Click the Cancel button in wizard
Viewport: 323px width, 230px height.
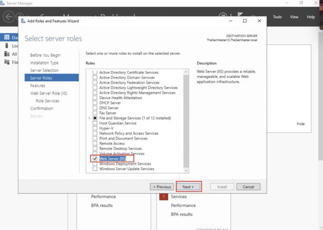tap(248, 187)
